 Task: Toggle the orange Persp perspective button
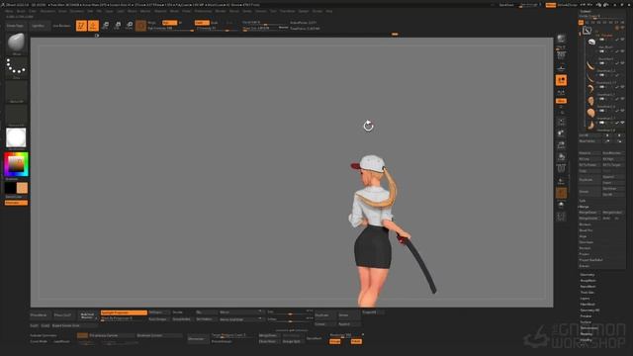561,80
